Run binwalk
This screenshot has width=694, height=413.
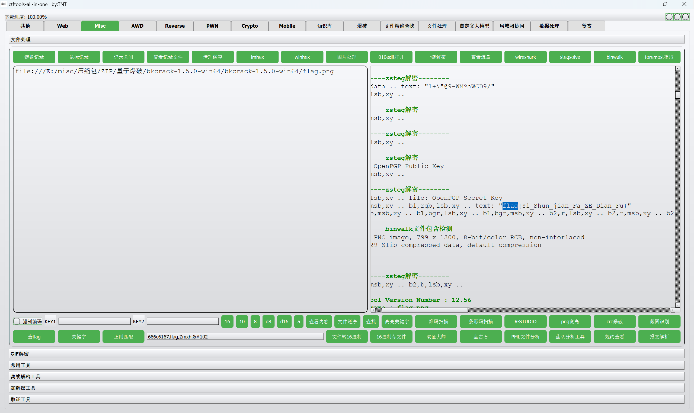615,57
